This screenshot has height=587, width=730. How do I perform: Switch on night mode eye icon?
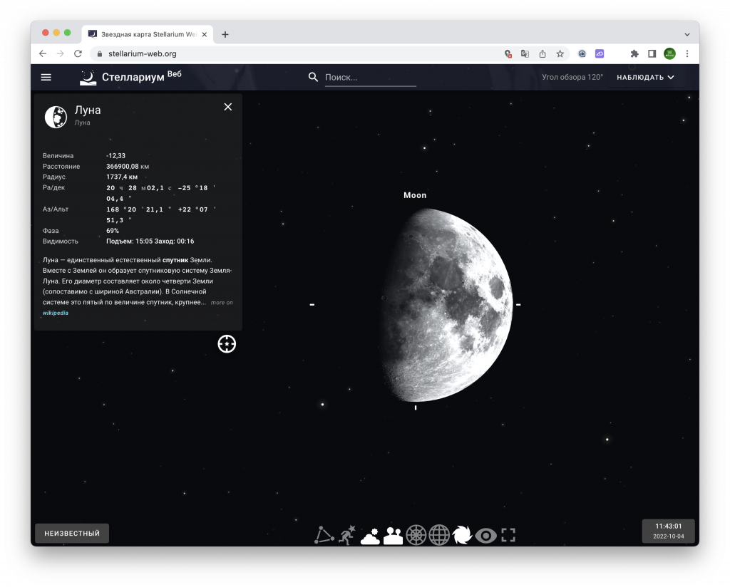(x=485, y=535)
